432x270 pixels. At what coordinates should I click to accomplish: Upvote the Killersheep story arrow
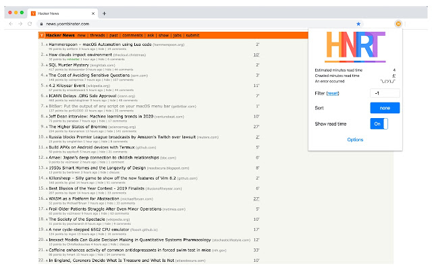click(x=47, y=178)
